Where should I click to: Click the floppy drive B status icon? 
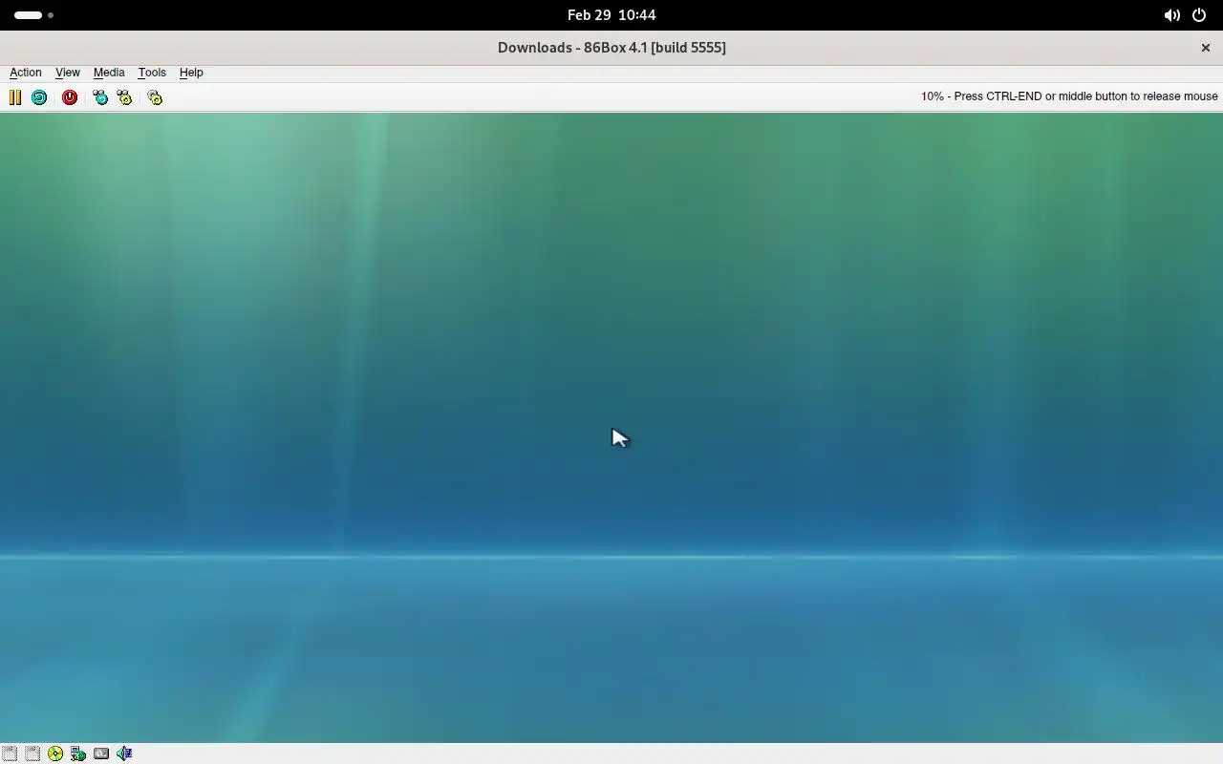[x=32, y=753]
